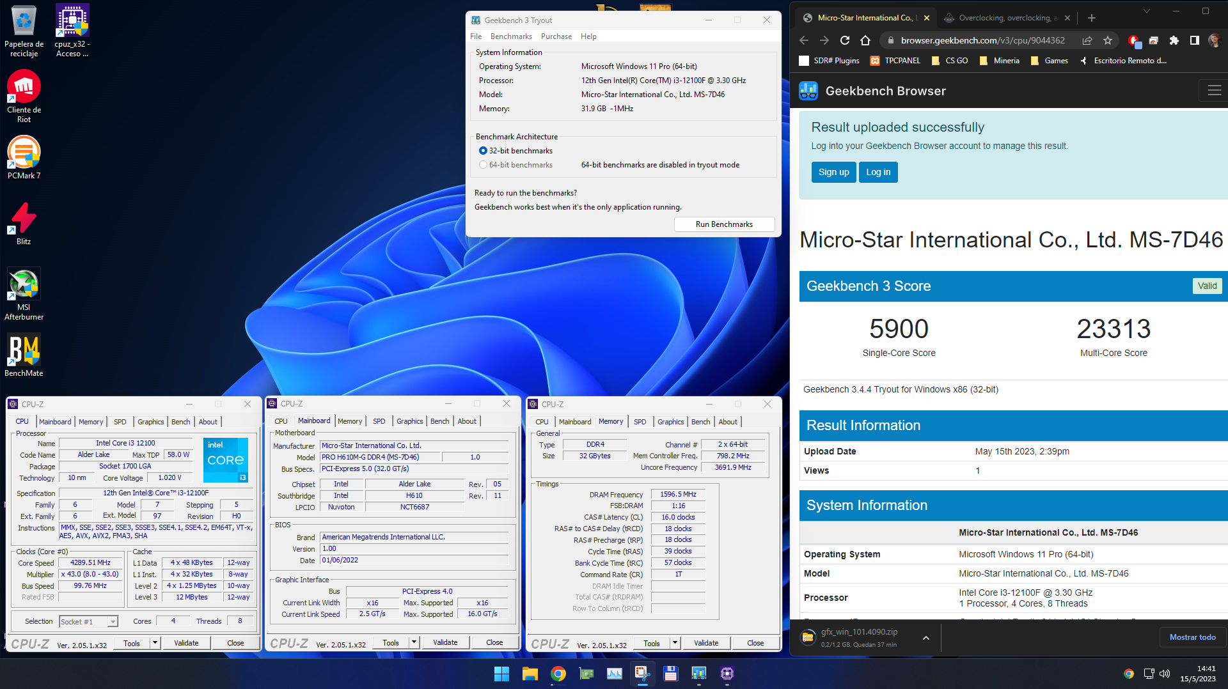
Task: Open the Blitz desktop shortcut
Action: point(24,224)
